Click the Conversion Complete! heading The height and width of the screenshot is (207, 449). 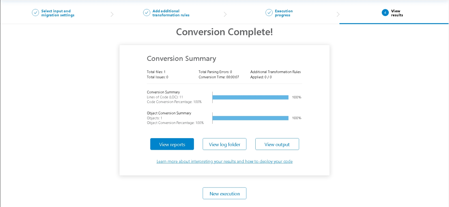(225, 32)
